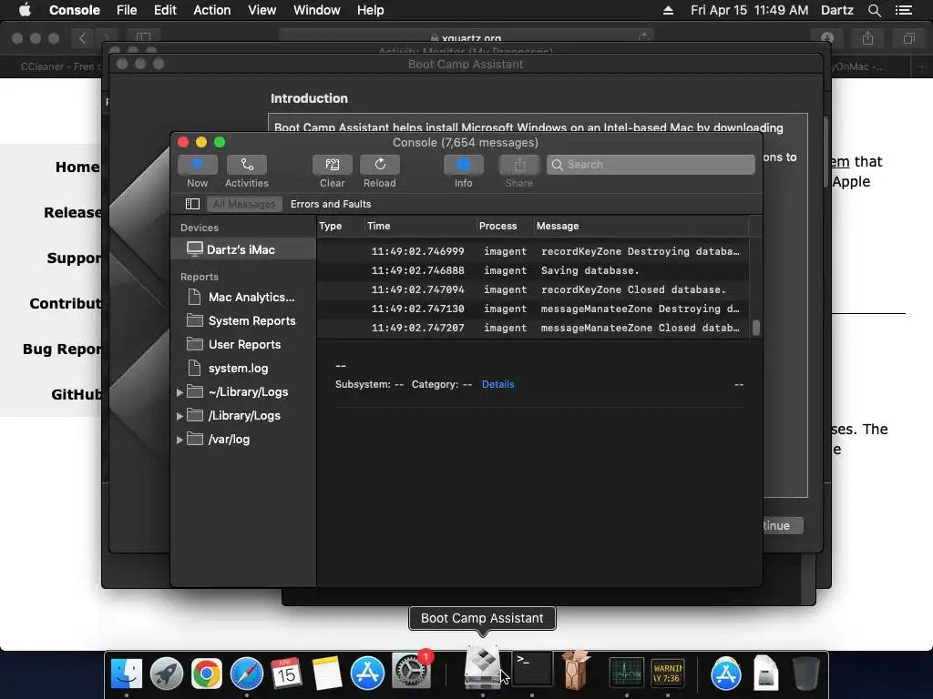
Task: Open Activity Monitor from the Dock
Action: (x=627, y=674)
